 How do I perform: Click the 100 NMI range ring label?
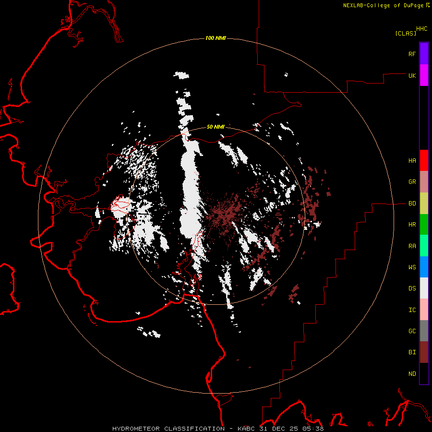tap(216, 38)
